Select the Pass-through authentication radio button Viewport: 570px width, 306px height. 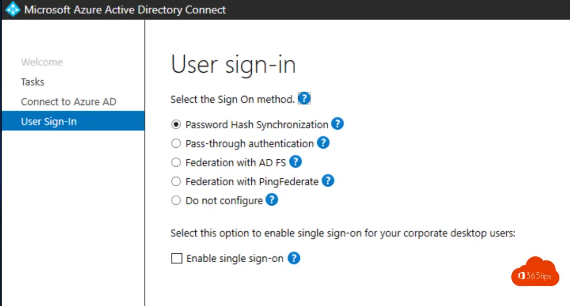click(176, 143)
